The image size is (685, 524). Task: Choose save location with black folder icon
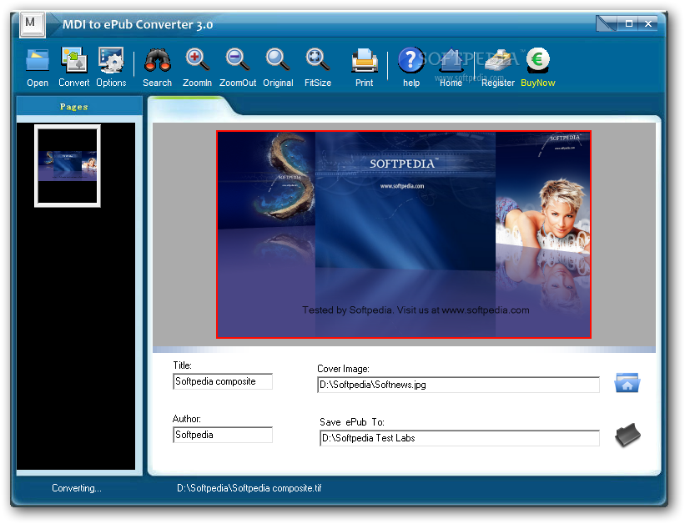click(627, 435)
